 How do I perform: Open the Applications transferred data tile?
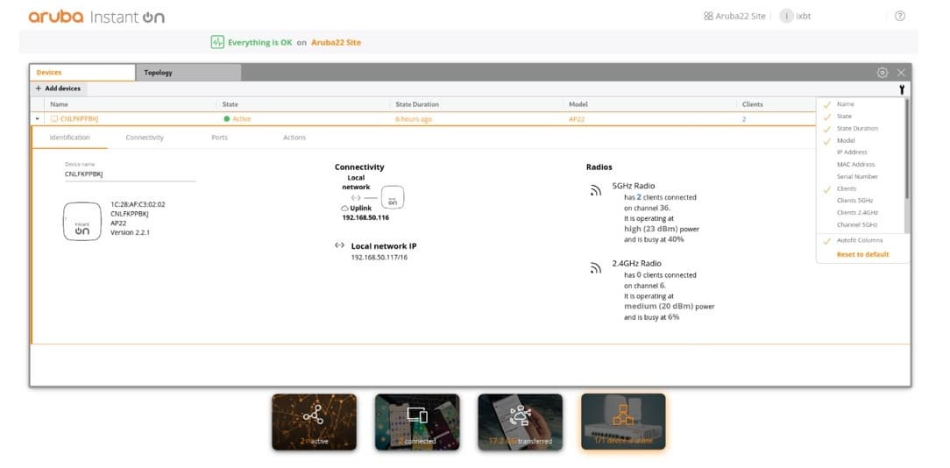[520, 422]
